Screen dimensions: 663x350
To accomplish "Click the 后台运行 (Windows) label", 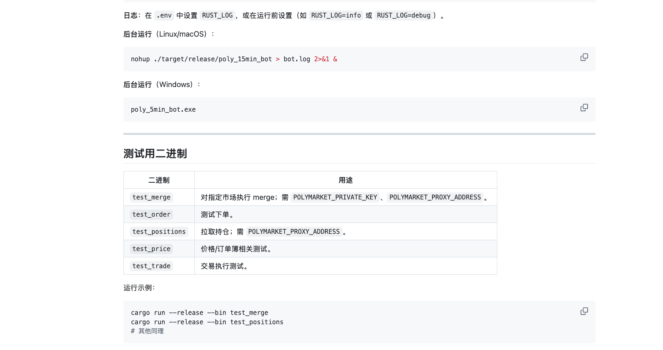I will click(158, 84).
